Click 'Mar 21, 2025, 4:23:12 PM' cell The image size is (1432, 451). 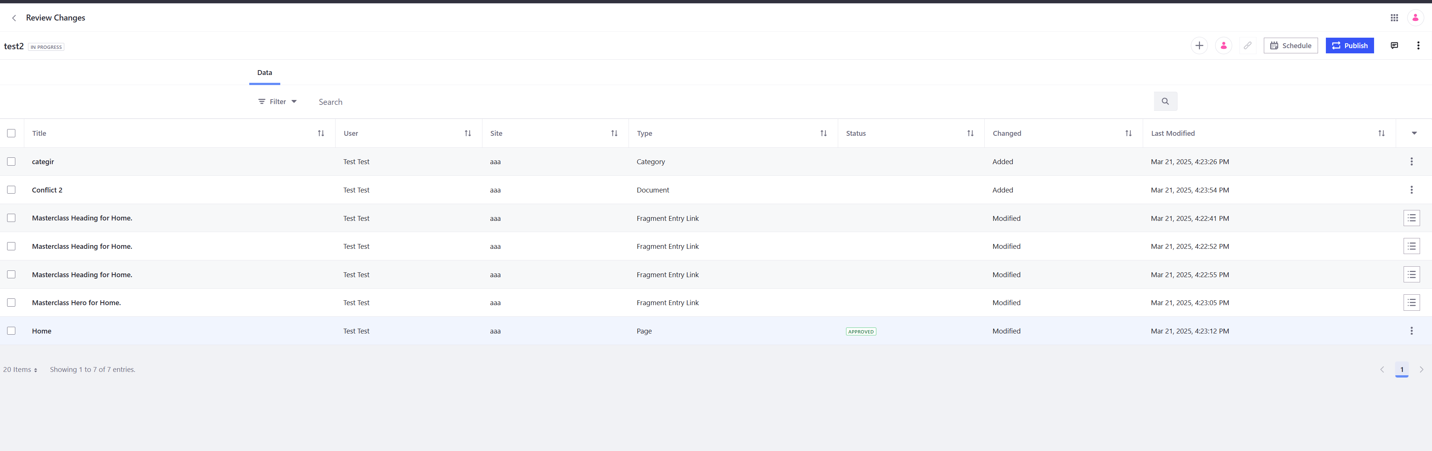[x=1189, y=331]
